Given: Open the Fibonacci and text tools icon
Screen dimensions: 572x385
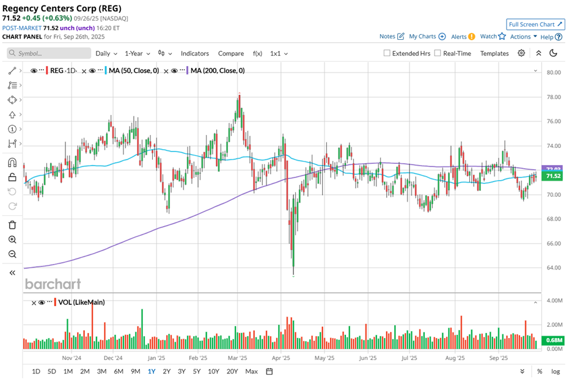Looking at the screenshot, I should tap(12, 86).
